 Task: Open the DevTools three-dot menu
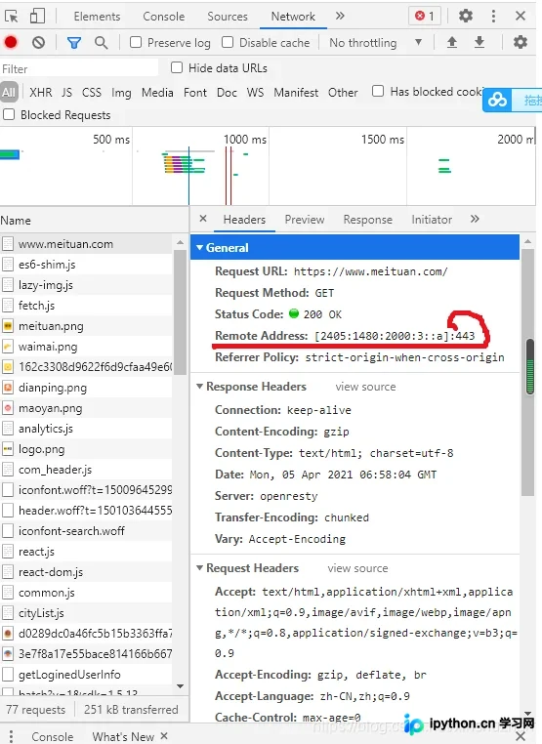493,17
